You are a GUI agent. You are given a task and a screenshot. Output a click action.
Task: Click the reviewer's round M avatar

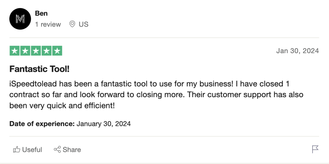20,19
